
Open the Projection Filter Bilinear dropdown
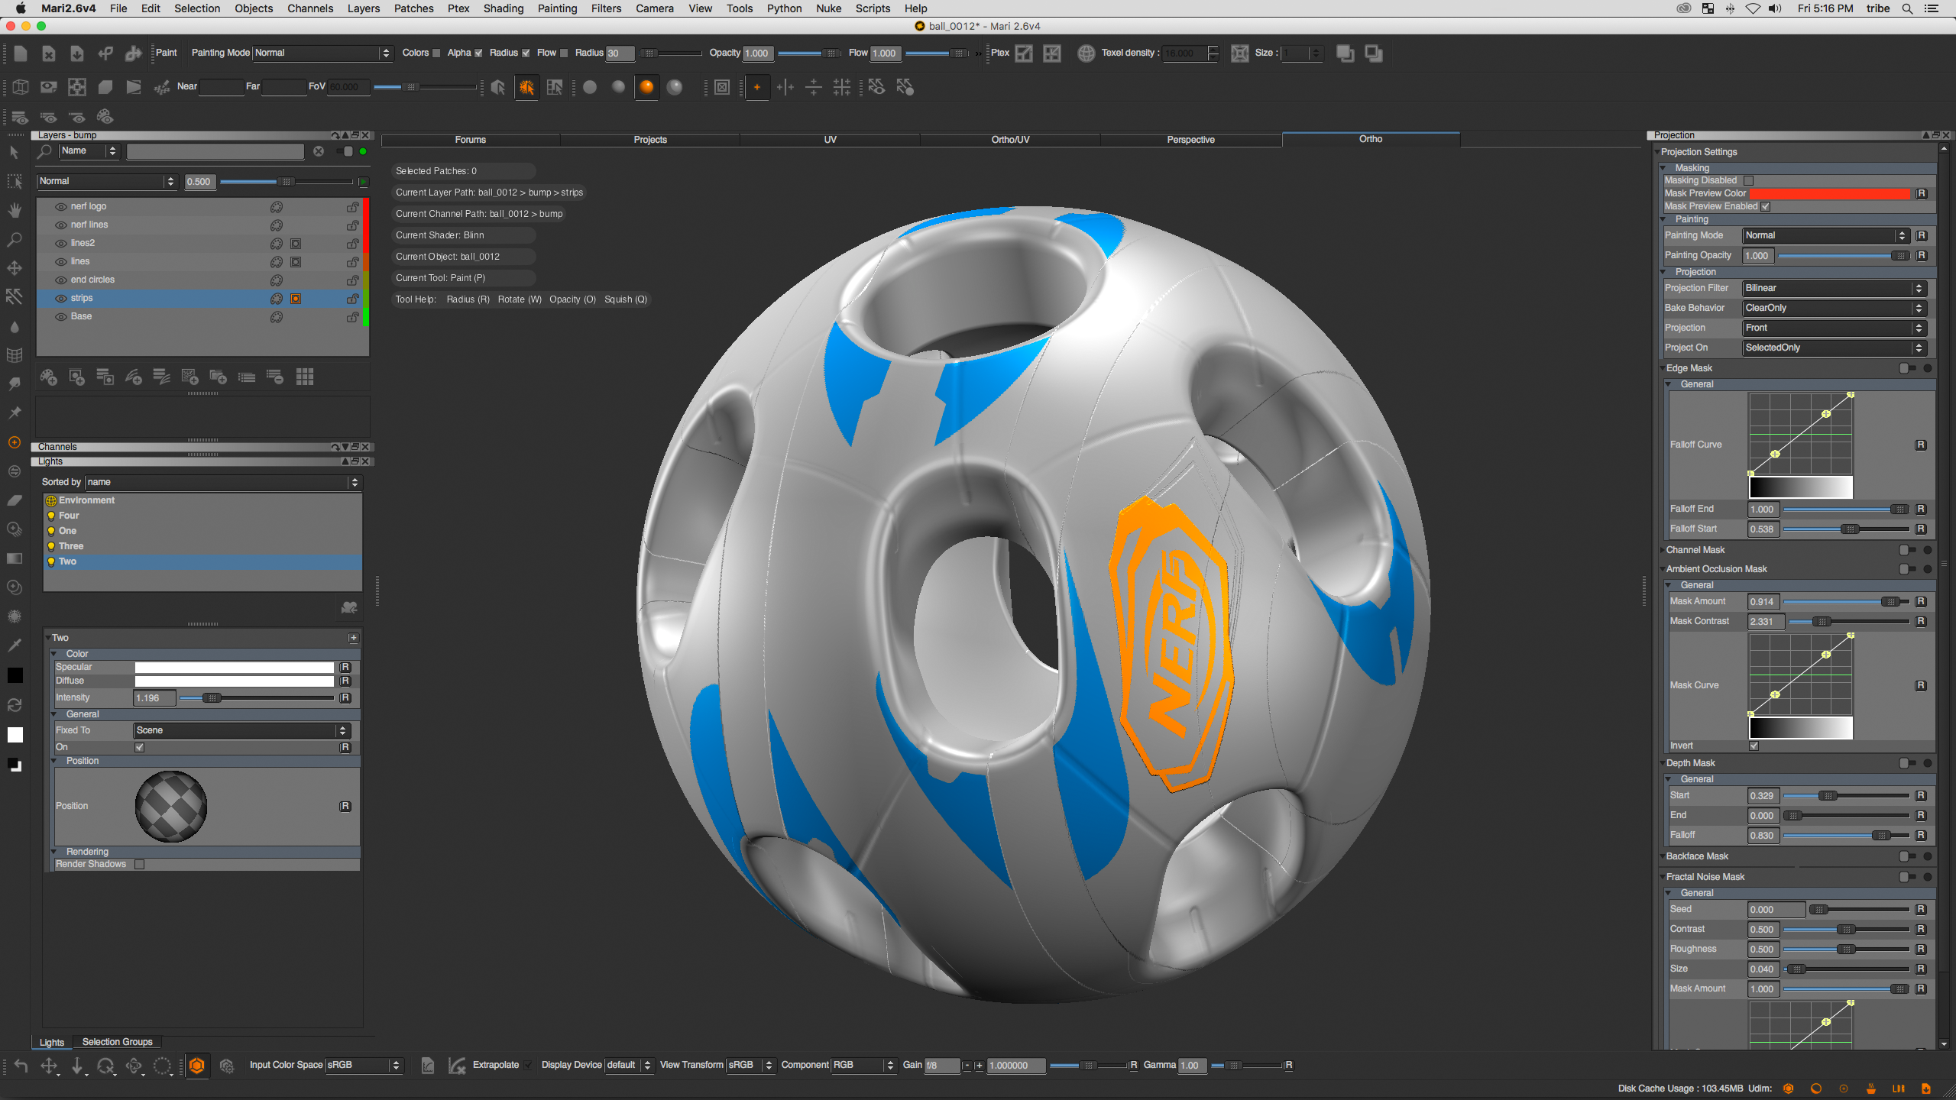1835,289
